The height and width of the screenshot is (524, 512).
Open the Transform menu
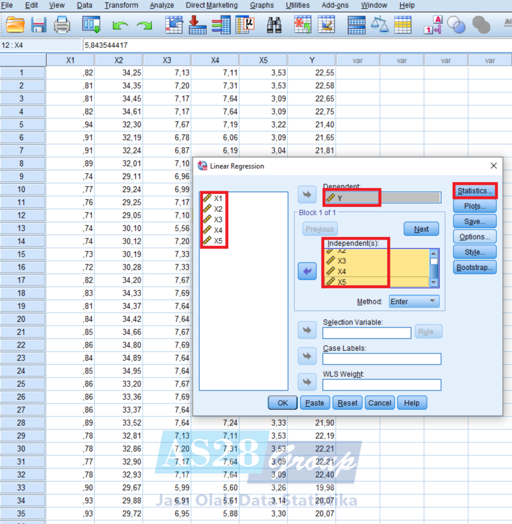pos(121,5)
